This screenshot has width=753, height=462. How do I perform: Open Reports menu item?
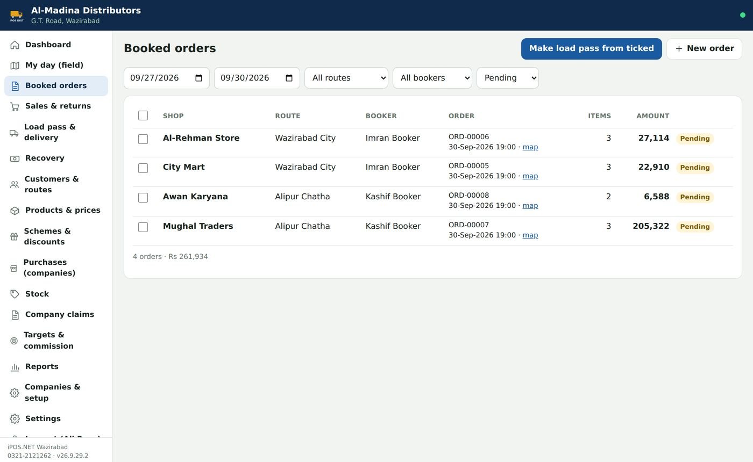coord(56,367)
